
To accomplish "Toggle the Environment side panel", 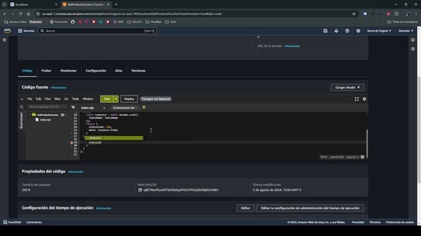I will coord(22,121).
